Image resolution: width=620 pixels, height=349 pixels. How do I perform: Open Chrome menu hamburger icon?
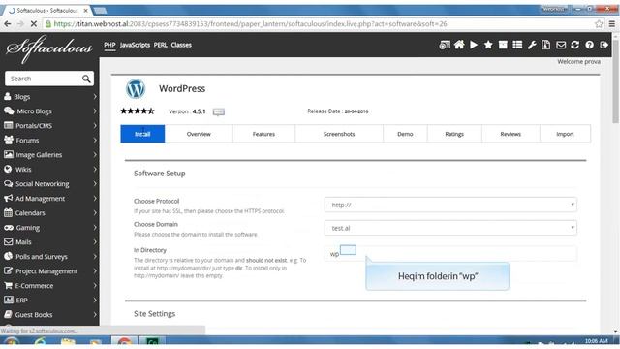pos(611,24)
